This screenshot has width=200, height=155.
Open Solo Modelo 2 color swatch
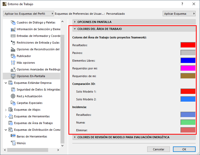coord(188,99)
